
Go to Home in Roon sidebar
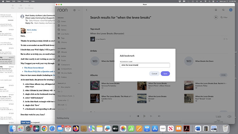pos(62,21)
